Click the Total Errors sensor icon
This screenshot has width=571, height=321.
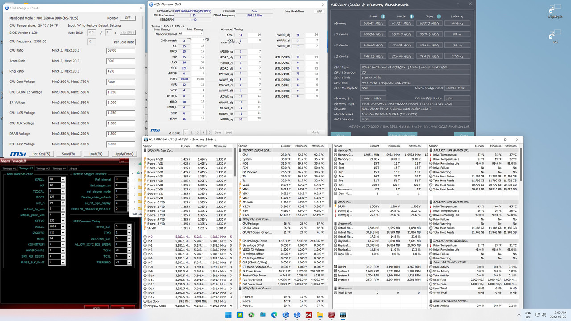(x=335, y=293)
